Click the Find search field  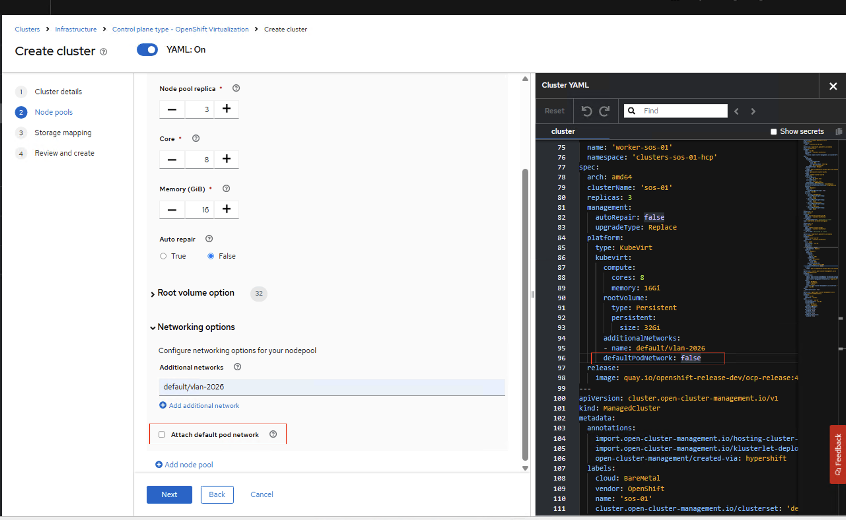682,111
